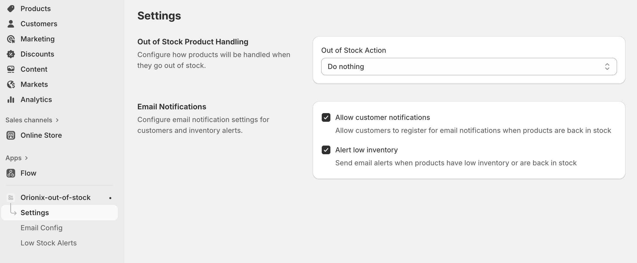Click the Markets globe icon

(11, 84)
